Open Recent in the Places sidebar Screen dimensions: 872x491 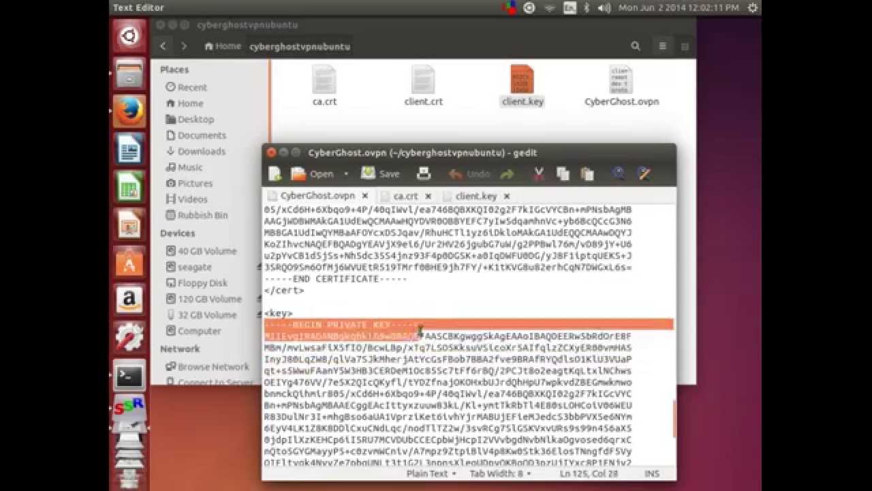click(x=186, y=87)
